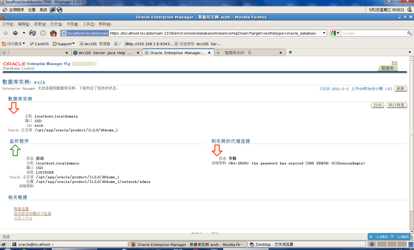Open the 历史(S) menu

(x=56, y=24)
